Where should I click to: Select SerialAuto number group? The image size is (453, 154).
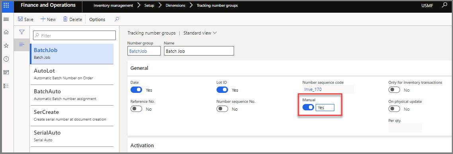click(x=72, y=136)
